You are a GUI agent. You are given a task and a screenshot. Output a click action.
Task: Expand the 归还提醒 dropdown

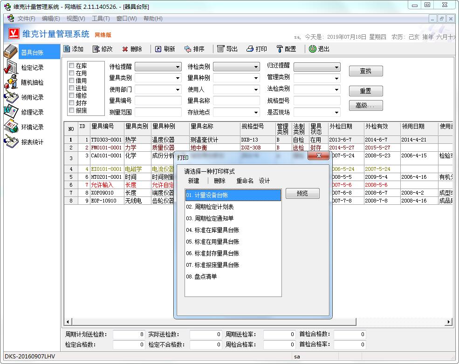click(336, 67)
